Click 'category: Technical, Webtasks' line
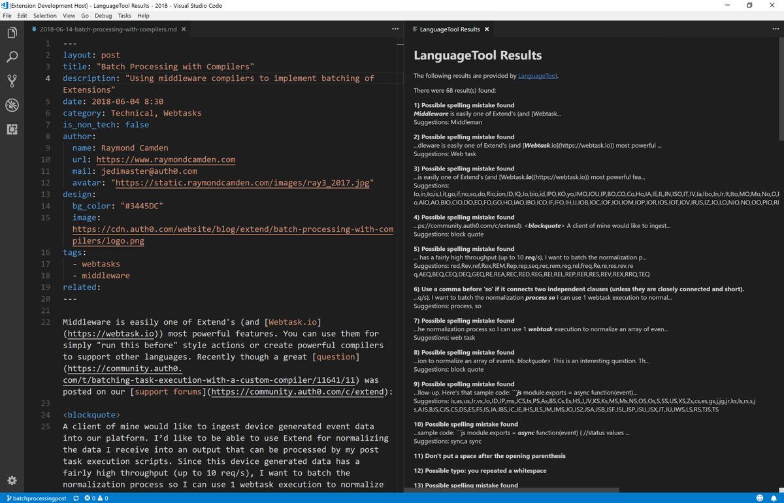784x503 pixels. [x=132, y=113]
